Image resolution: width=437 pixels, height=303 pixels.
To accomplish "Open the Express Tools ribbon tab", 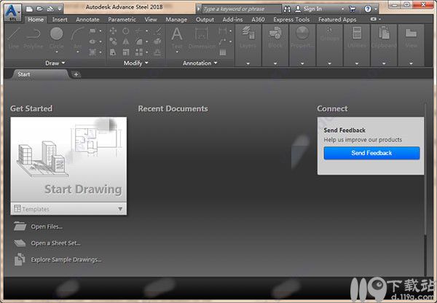I will 291,20.
